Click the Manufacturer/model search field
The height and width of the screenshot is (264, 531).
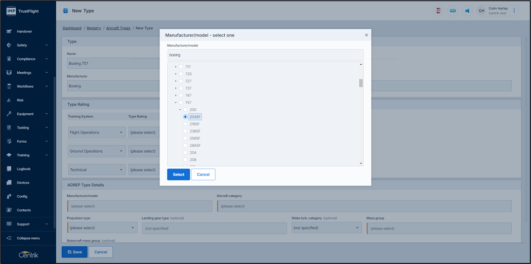(265, 55)
